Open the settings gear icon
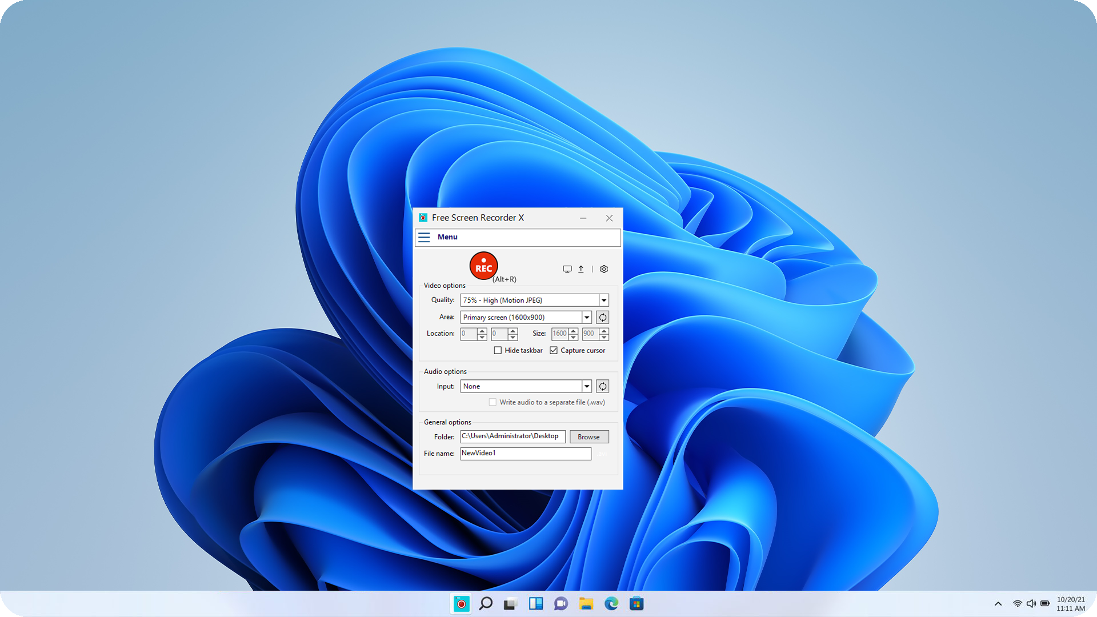This screenshot has width=1097, height=617. click(x=604, y=269)
